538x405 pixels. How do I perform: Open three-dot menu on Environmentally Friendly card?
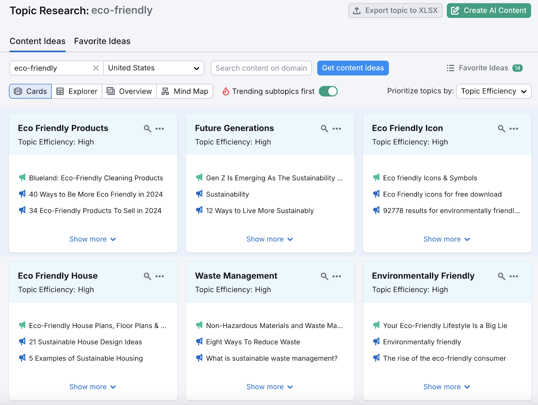click(513, 276)
